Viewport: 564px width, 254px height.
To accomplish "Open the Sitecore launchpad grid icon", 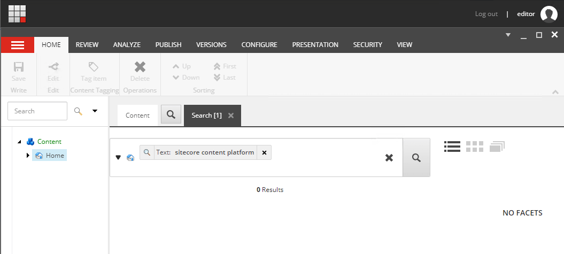I will tap(17, 14).
